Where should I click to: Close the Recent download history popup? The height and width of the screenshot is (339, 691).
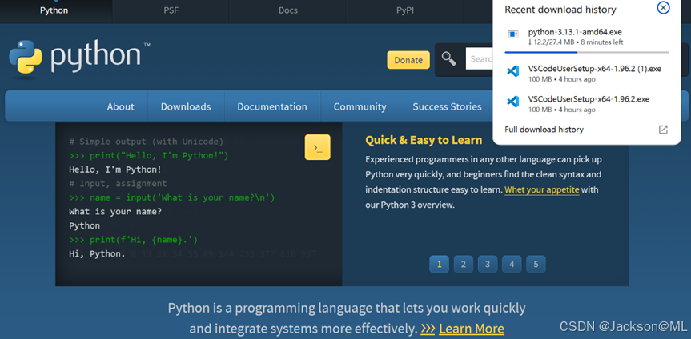point(663,8)
